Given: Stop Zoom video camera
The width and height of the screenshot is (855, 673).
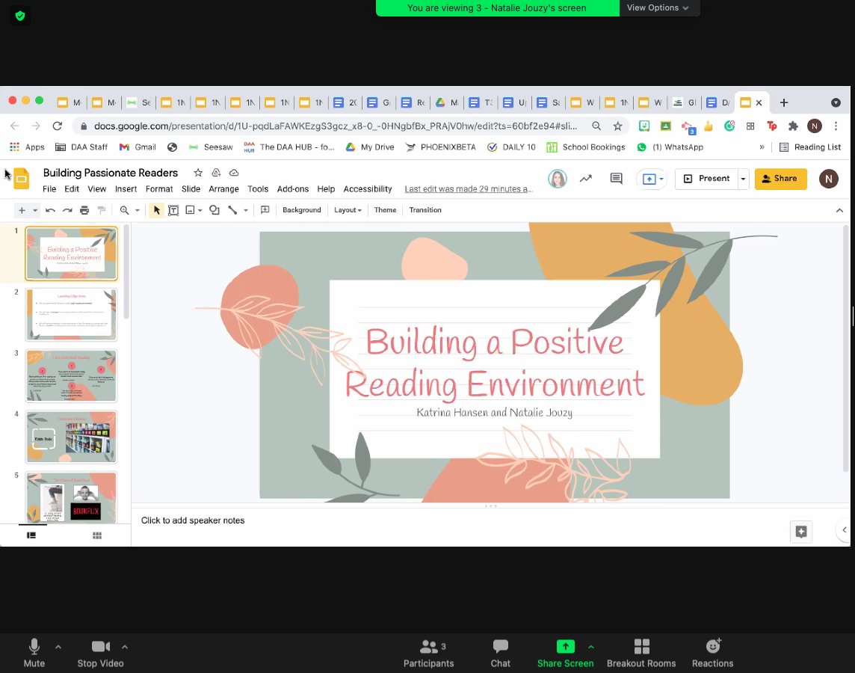Looking at the screenshot, I should 100,654.
